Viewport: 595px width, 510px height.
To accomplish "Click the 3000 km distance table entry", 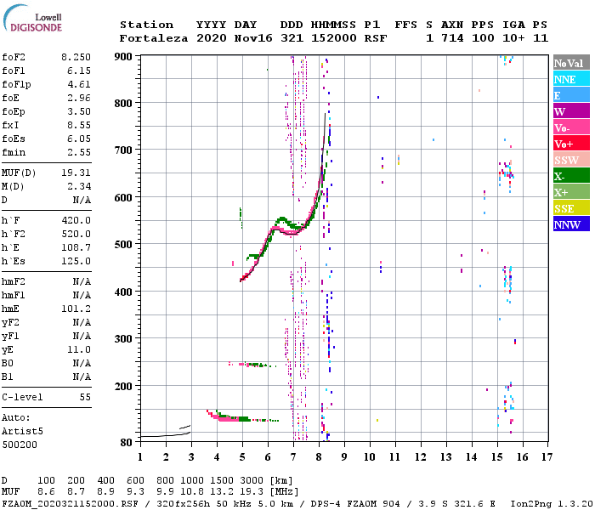I will [252, 480].
